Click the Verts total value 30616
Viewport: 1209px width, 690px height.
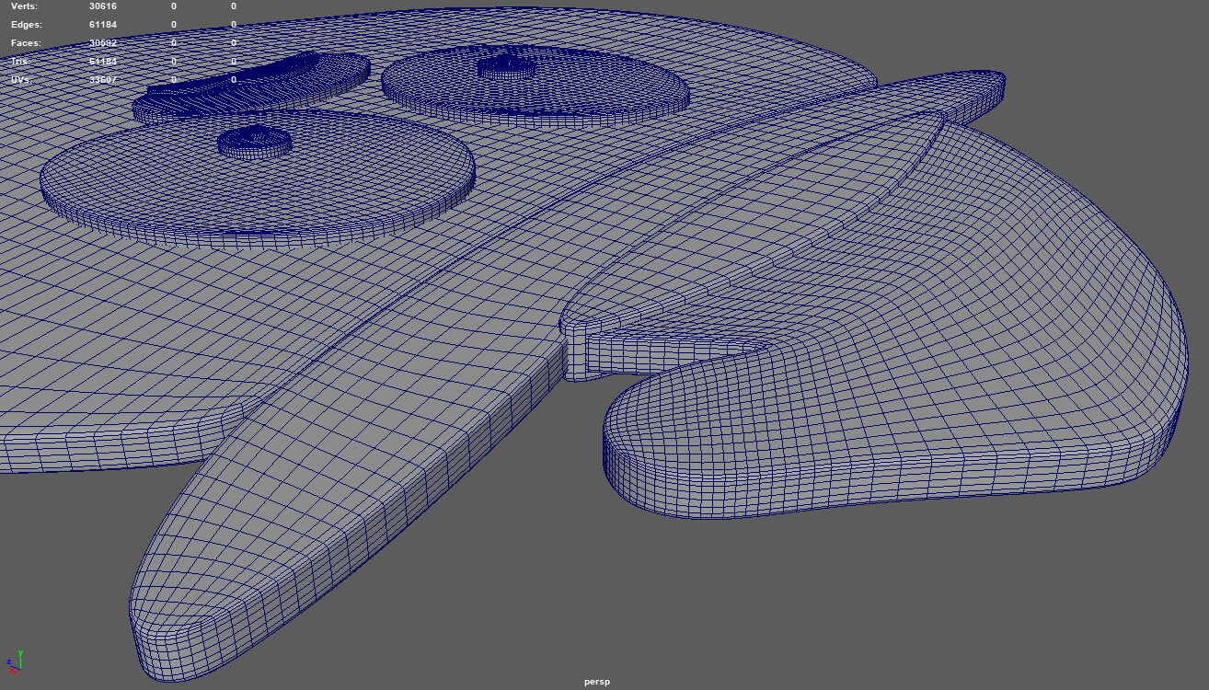point(102,6)
